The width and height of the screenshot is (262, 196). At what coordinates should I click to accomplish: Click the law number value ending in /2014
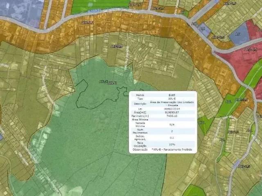tap(172, 109)
